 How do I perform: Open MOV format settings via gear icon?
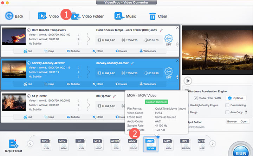point(158,137)
